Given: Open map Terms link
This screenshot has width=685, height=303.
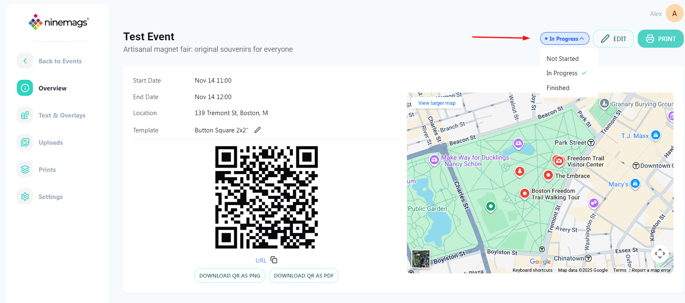Looking at the screenshot, I should [x=620, y=270].
